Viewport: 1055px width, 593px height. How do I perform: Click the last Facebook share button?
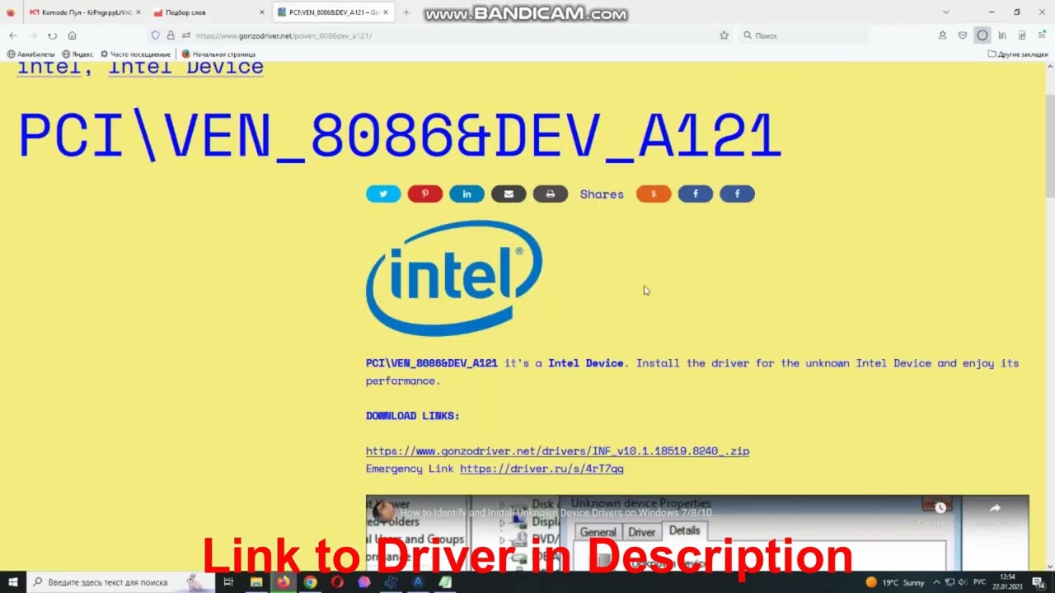738,194
